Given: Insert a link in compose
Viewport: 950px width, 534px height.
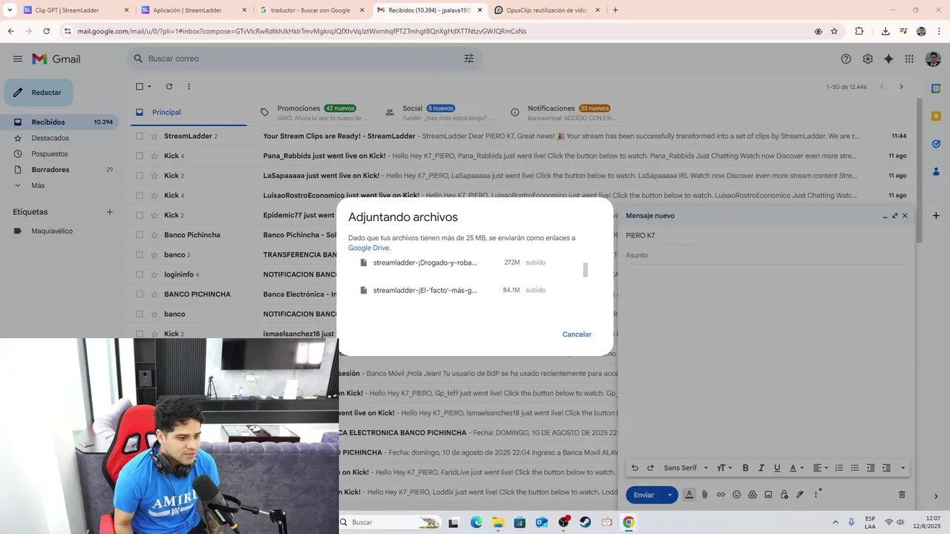Looking at the screenshot, I should 721,495.
